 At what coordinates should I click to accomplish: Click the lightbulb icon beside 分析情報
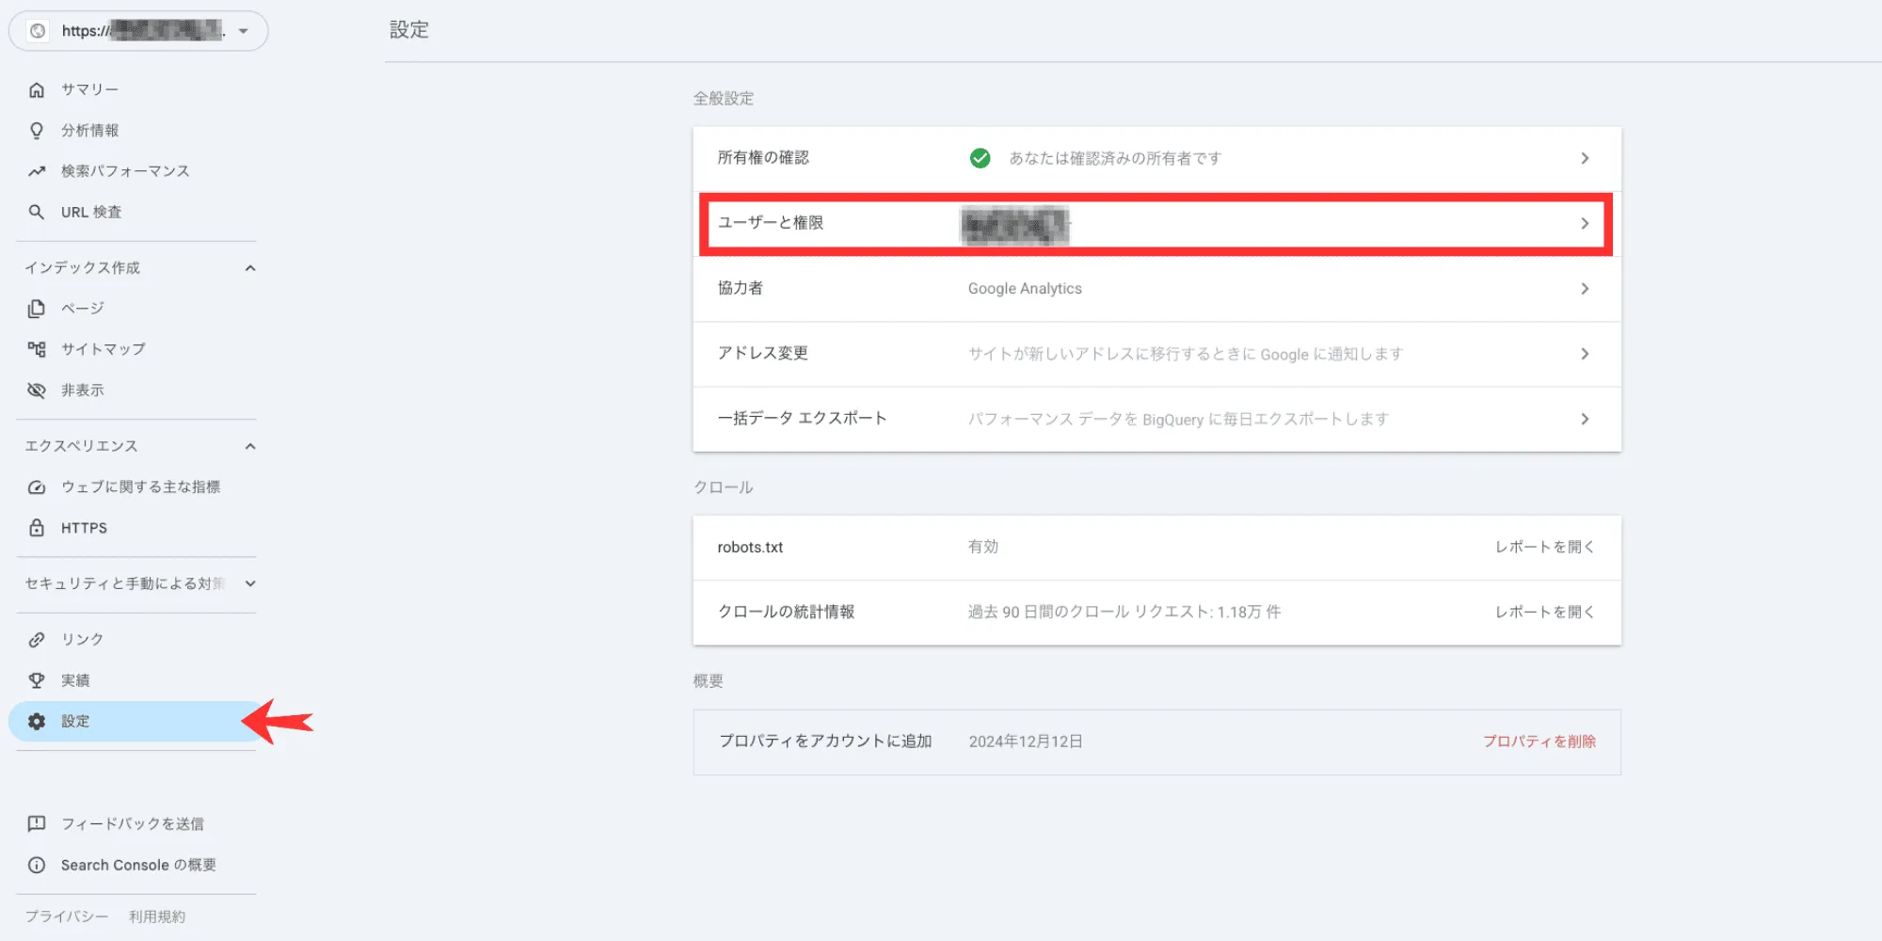point(37,131)
